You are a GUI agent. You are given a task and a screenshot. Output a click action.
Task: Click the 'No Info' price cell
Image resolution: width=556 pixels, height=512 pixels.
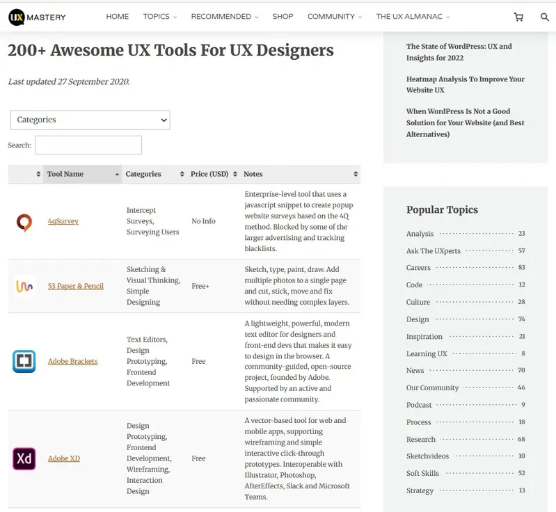(203, 221)
